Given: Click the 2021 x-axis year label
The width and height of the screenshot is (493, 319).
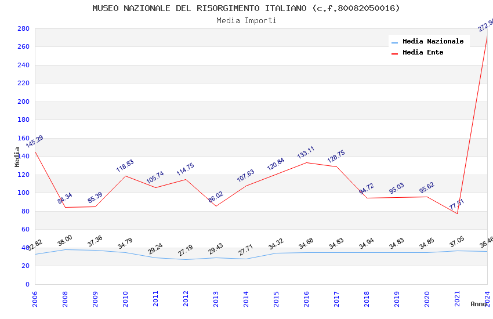Looking at the screenshot, I should coord(457,299).
